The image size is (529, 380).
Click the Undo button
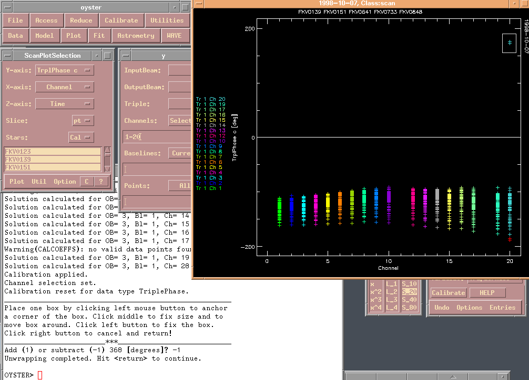click(442, 308)
